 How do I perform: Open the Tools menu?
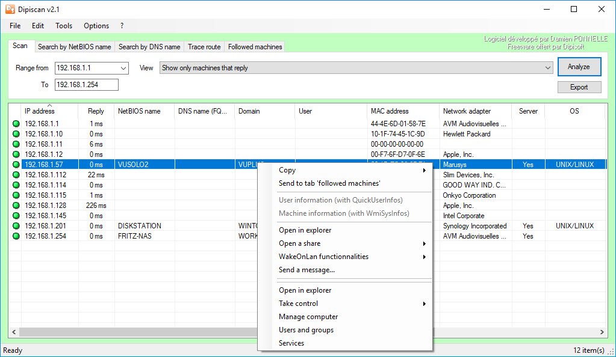tap(64, 26)
